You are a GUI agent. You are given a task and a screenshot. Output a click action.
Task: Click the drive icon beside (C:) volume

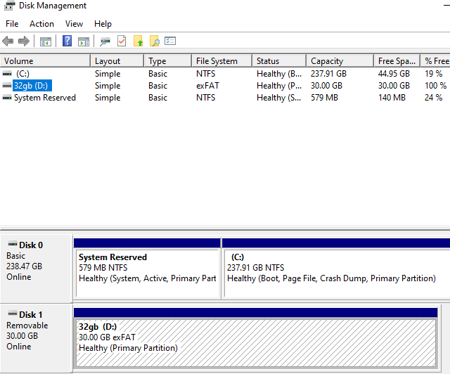[7, 74]
